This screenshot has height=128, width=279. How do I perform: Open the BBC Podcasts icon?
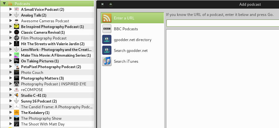[107, 29]
